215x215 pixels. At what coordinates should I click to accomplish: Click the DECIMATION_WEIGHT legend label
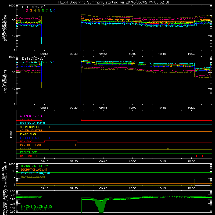(34, 170)
